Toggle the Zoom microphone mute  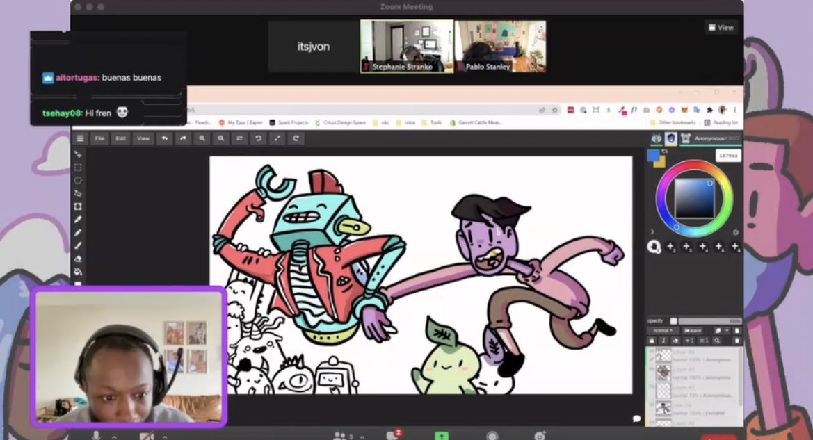(x=96, y=436)
